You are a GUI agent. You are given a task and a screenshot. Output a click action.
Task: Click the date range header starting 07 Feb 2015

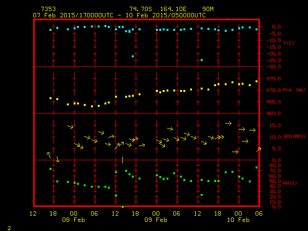119,15
